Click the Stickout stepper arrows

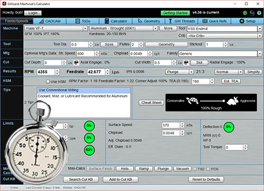225,44
